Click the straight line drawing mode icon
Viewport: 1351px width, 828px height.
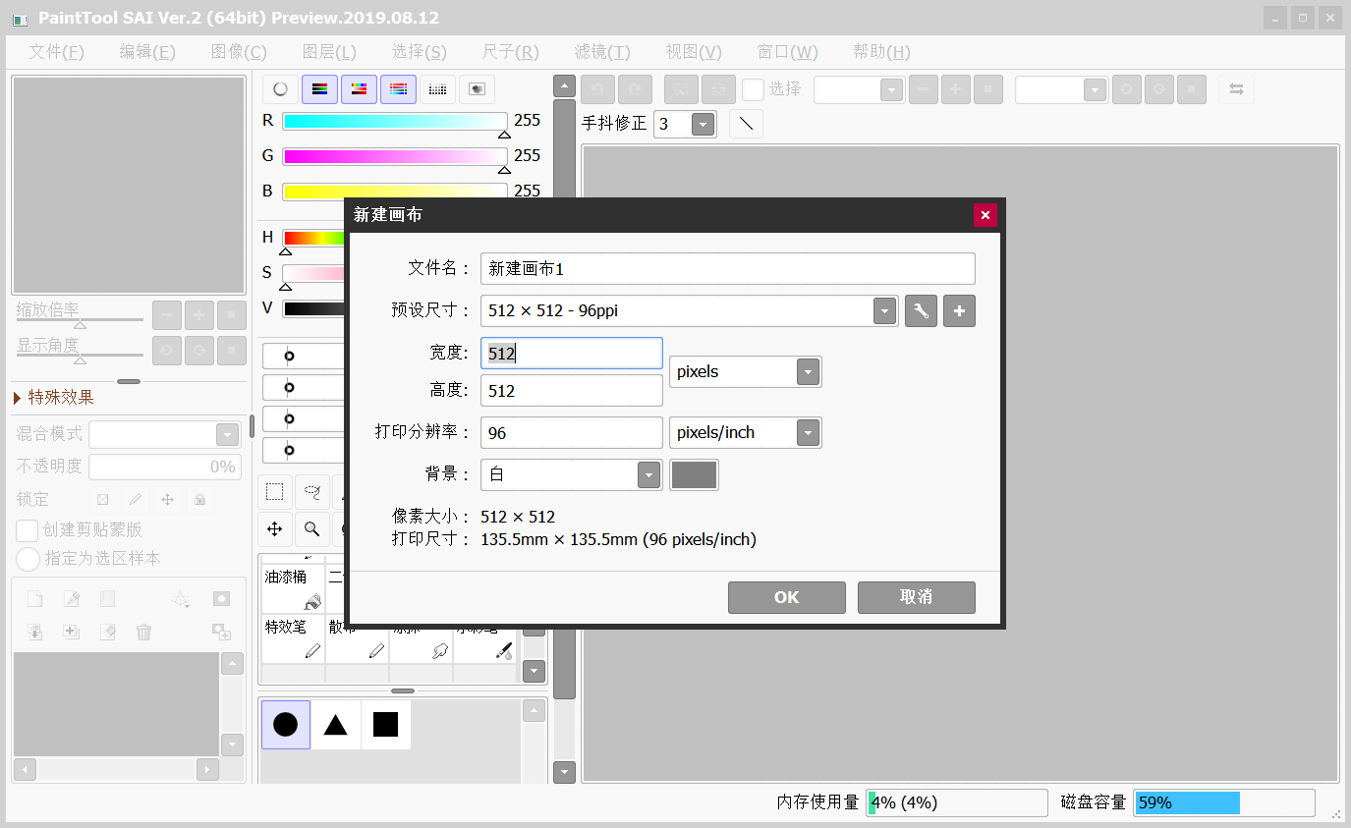(747, 124)
